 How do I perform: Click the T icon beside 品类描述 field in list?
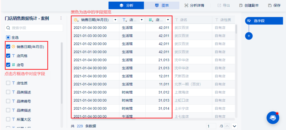pyautogui.click(x=13, y=92)
